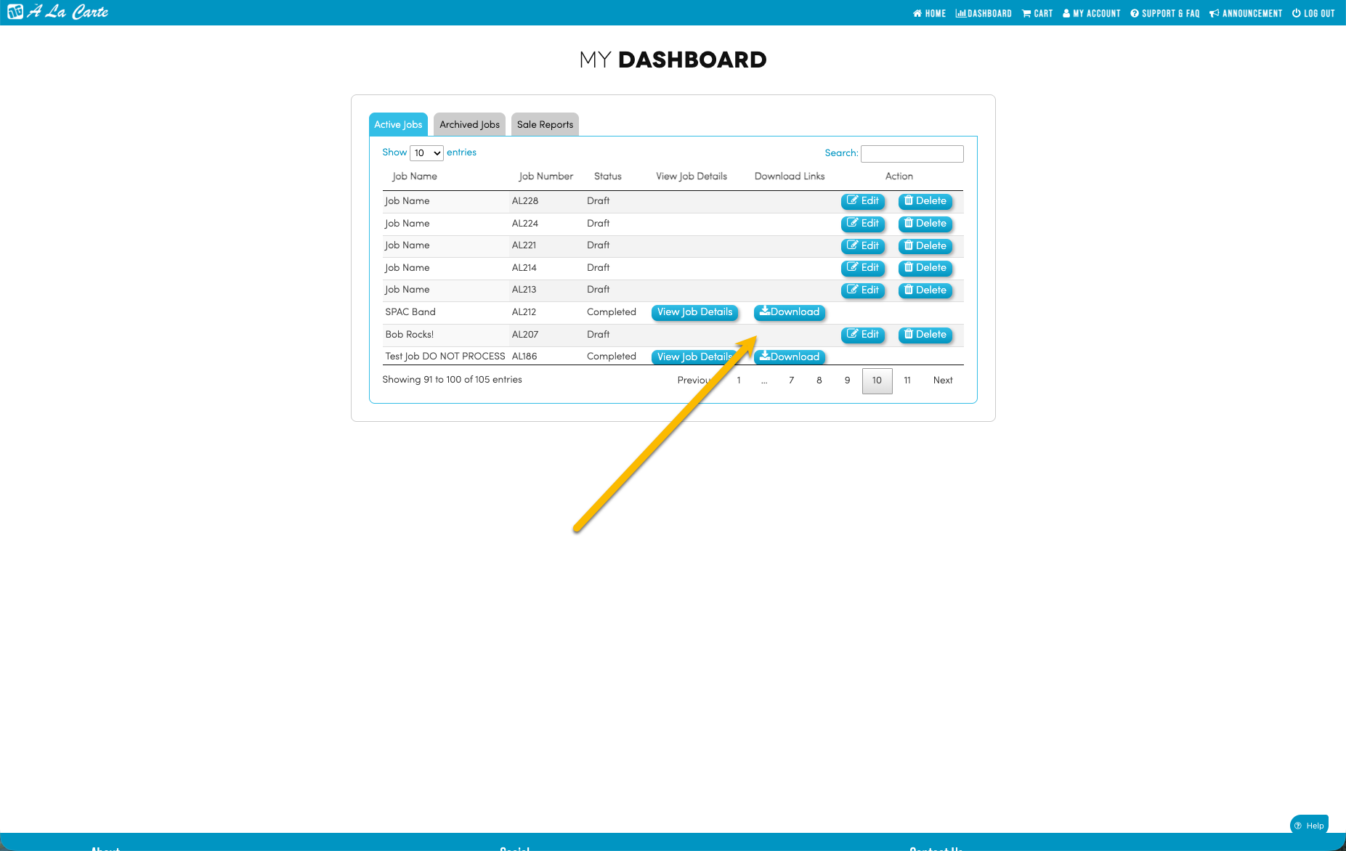This screenshot has width=1346, height=851.
Task: Delete job AL214
Action: pos(925,268)
